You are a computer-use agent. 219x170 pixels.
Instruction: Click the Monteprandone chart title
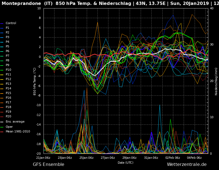point(109,4)
